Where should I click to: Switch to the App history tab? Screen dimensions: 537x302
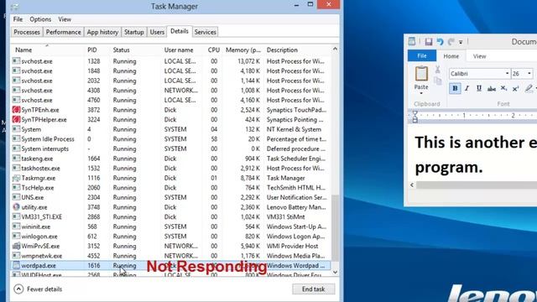coord(102,32)
